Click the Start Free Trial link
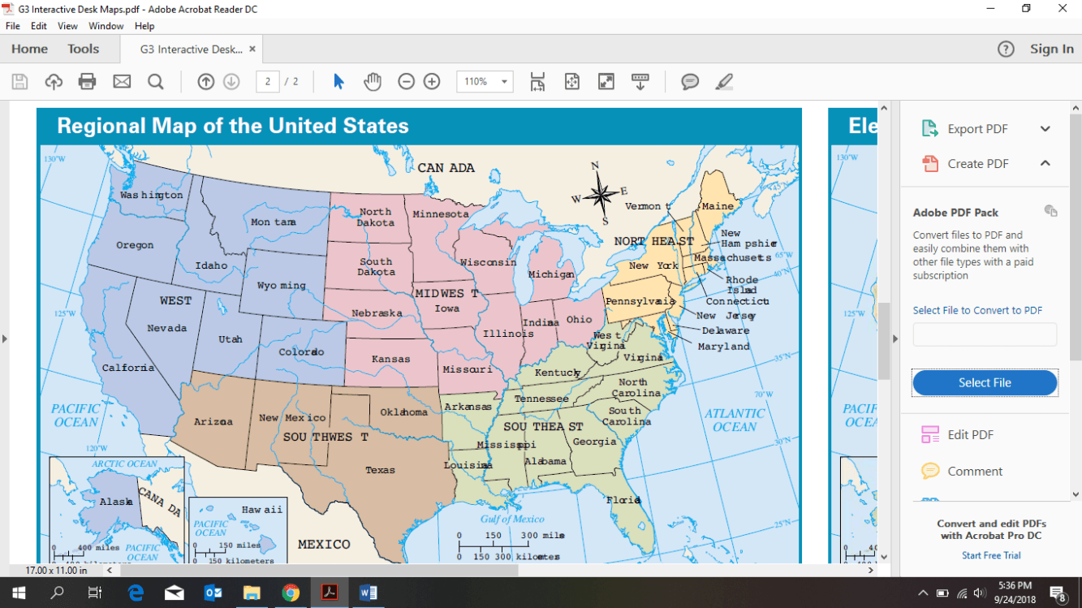This screenshot has height=608, width=1082. (991, 555)
